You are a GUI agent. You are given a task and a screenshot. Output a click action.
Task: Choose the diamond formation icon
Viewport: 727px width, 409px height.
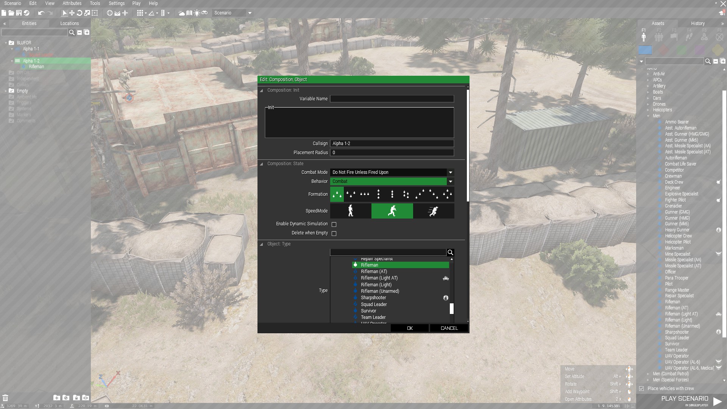tap(447, 194)
